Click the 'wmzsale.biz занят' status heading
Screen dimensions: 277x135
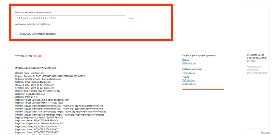(29, 56)
